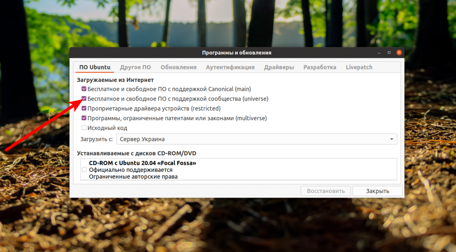
Task: Maximize the Программы и обновления window
Action: 389,53
